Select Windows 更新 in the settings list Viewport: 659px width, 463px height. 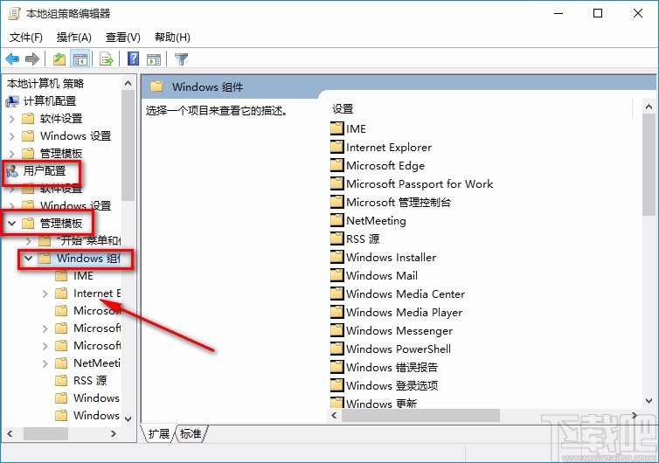381,404
